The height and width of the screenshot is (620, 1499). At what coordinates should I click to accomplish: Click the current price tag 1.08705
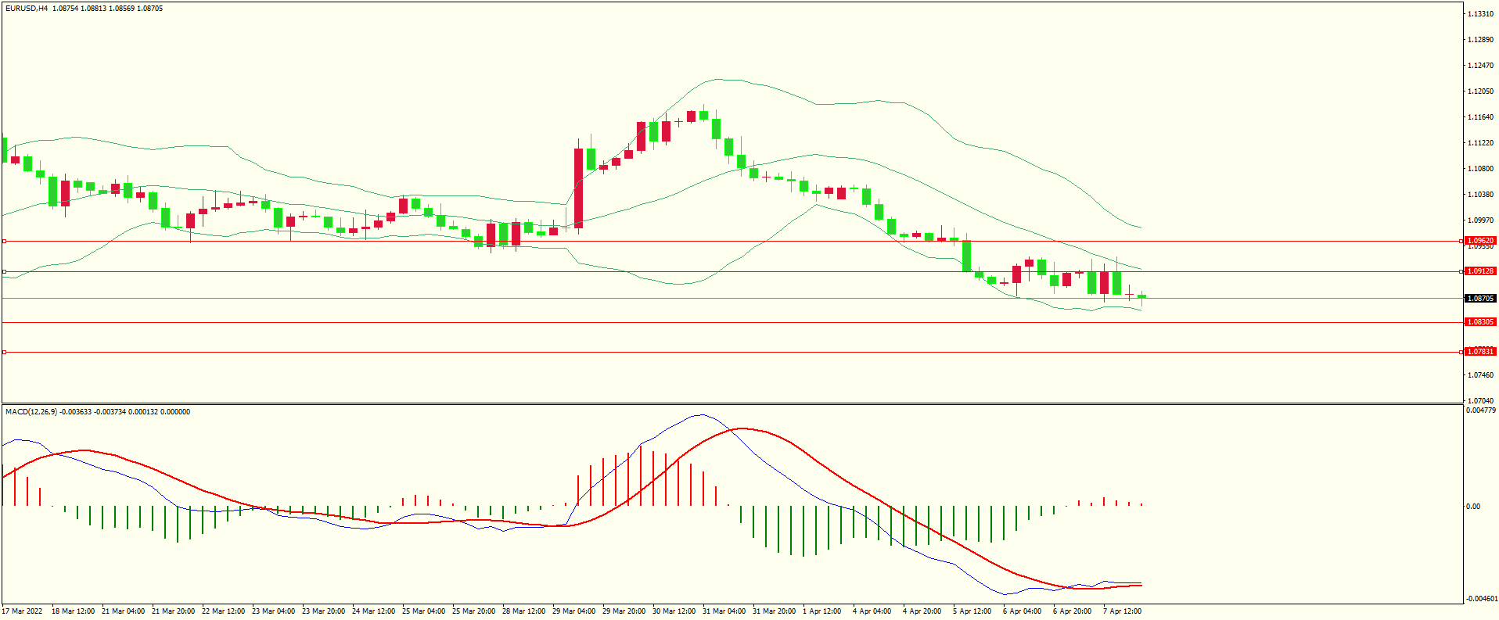point(1479,299)
